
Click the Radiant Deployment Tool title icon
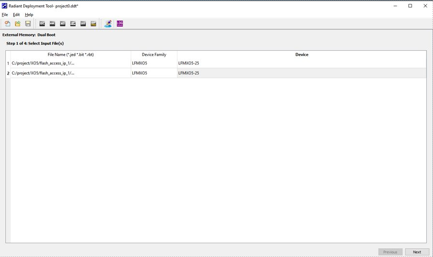click(4, 6)
